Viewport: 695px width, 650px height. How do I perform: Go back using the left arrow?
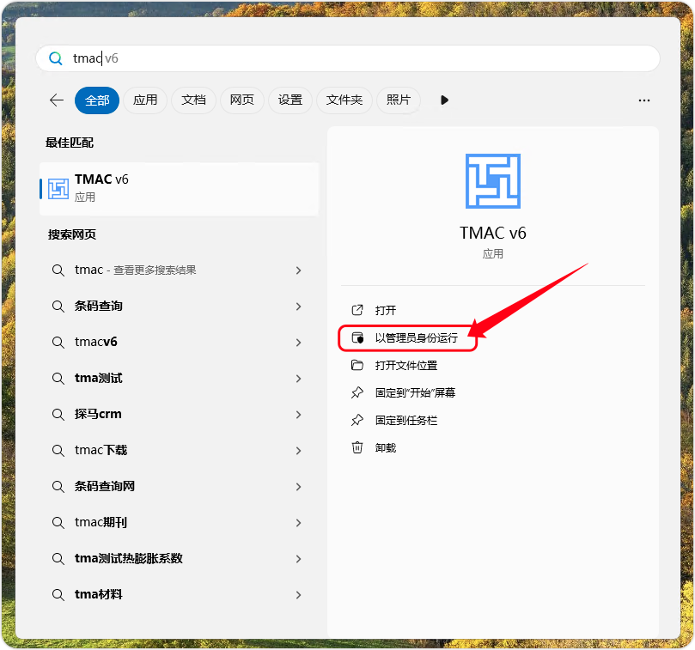[x=57, y=100]
